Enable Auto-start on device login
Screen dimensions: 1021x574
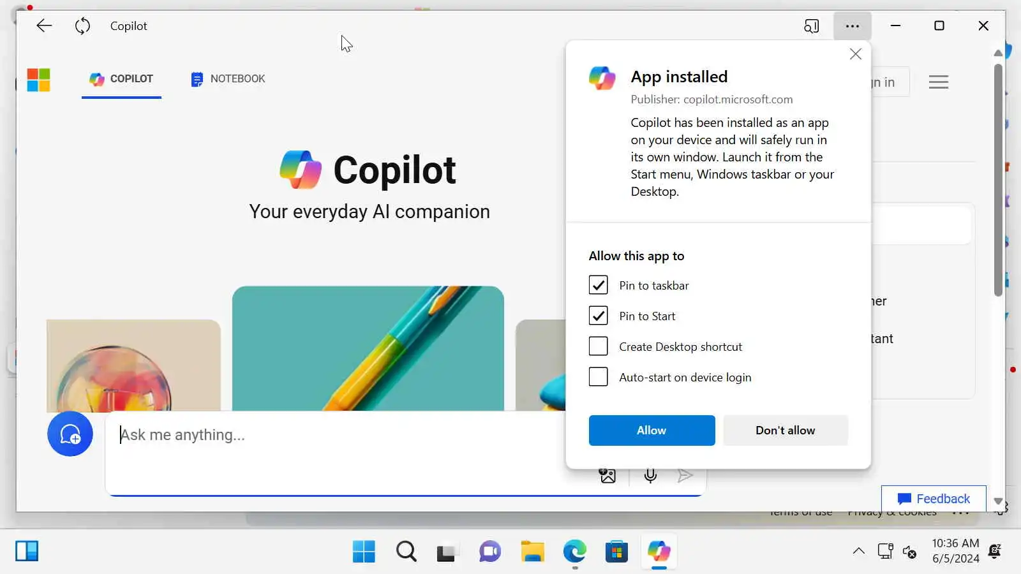[x=598, y=377]
